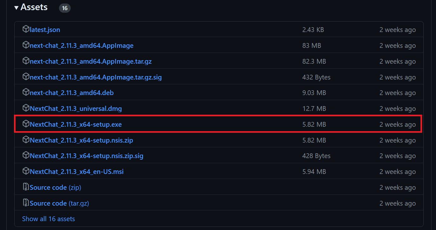Click package icon next to next-chat_2.11.3_amd64.AppImage
This screenshot has height=230, width=436.
point(26,45)
